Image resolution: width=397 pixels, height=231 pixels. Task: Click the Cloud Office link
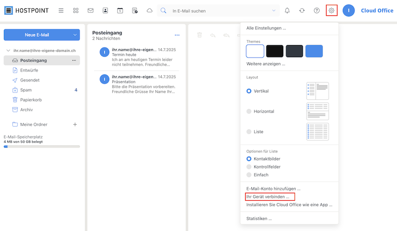tap(377, 10)
